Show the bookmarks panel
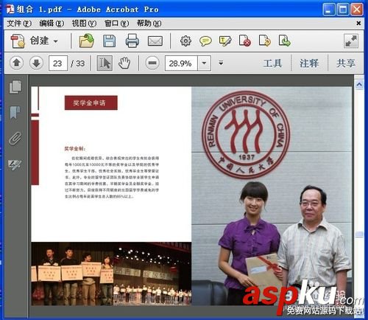The image size is (368, 320). coord(15,113)
